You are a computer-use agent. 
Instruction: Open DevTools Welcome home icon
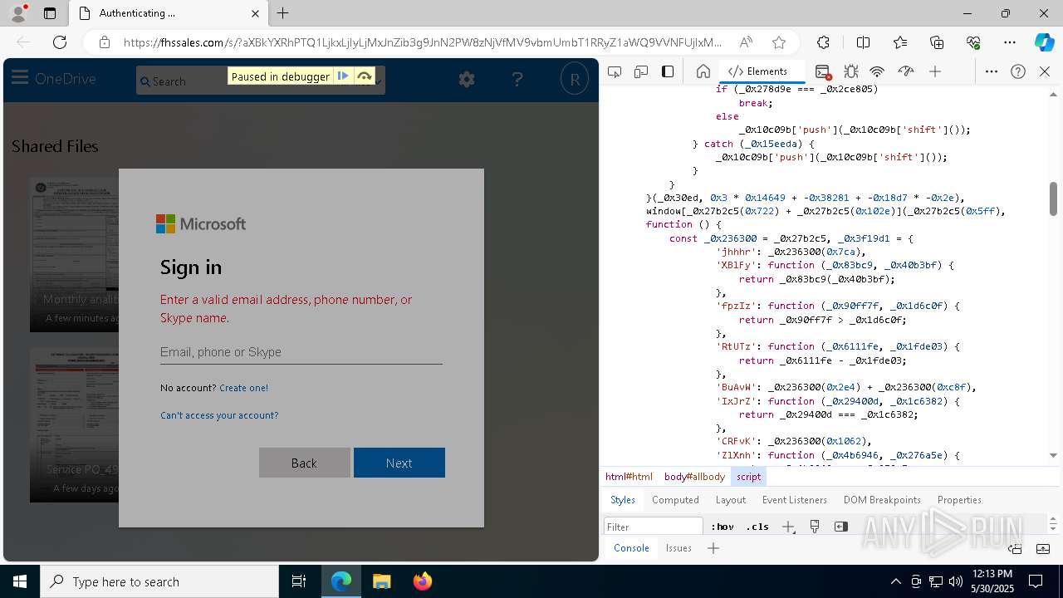tap(703, 71)
